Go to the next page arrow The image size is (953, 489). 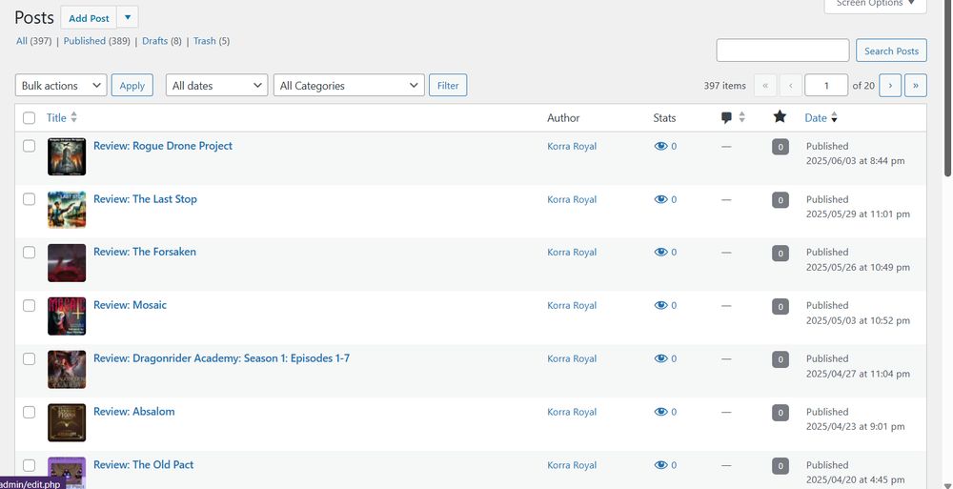[890, 86]
